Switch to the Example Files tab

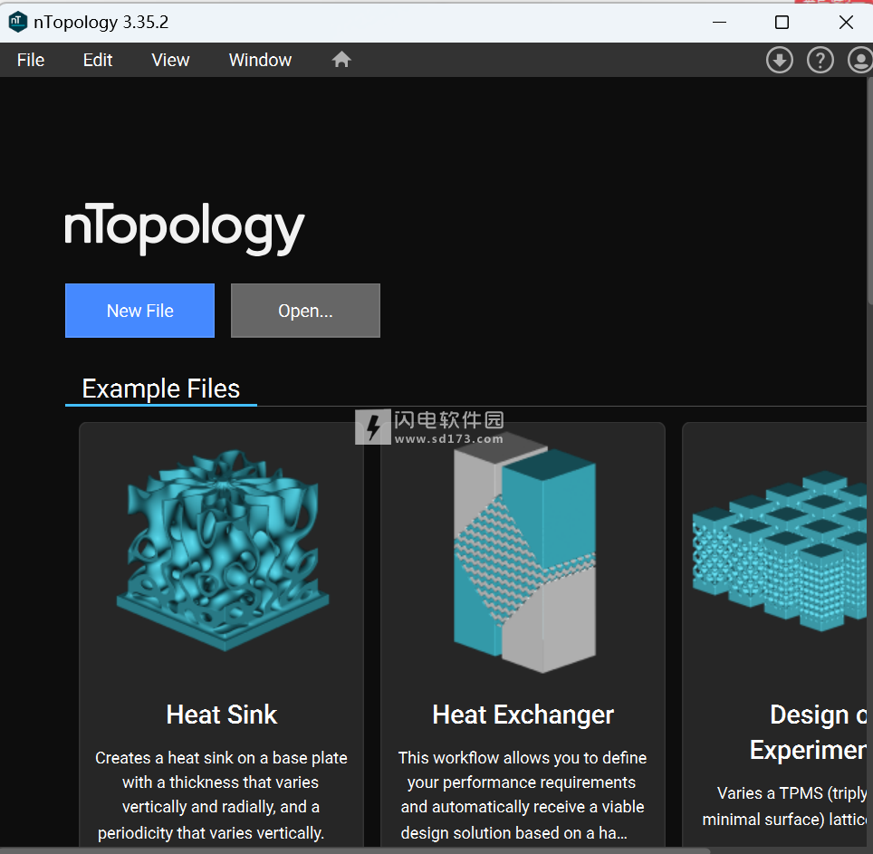click(x=160, y=388)
